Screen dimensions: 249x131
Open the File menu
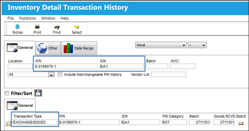10,18
